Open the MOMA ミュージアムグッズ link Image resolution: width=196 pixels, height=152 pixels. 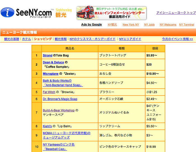[x=67, y=135]
